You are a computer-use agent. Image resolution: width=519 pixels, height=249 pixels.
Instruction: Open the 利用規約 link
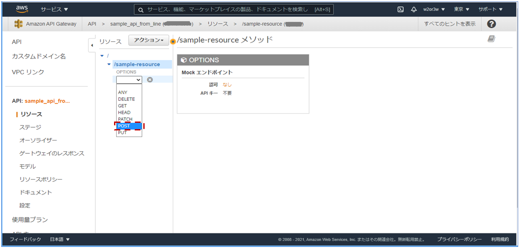(x=500, y=239)
